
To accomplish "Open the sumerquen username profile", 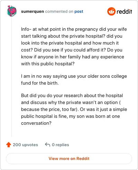I will point(32,11).
